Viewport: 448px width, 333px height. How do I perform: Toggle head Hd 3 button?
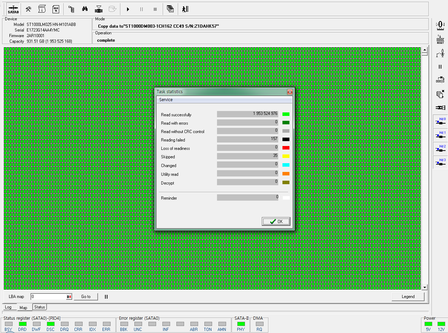(x=440, y=162)
